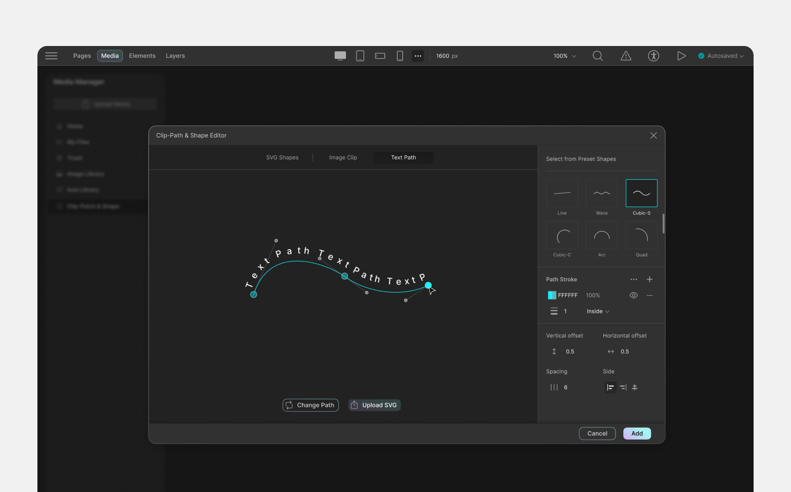Image resolution: width=791 pixels, height=492 pixels.
Task: Click the path's right end anchor point
Action: click(428, 286)
